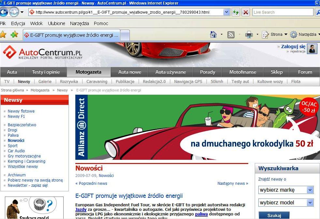
Task: Open the Motogazeta navigation tab
Action: 88,72
